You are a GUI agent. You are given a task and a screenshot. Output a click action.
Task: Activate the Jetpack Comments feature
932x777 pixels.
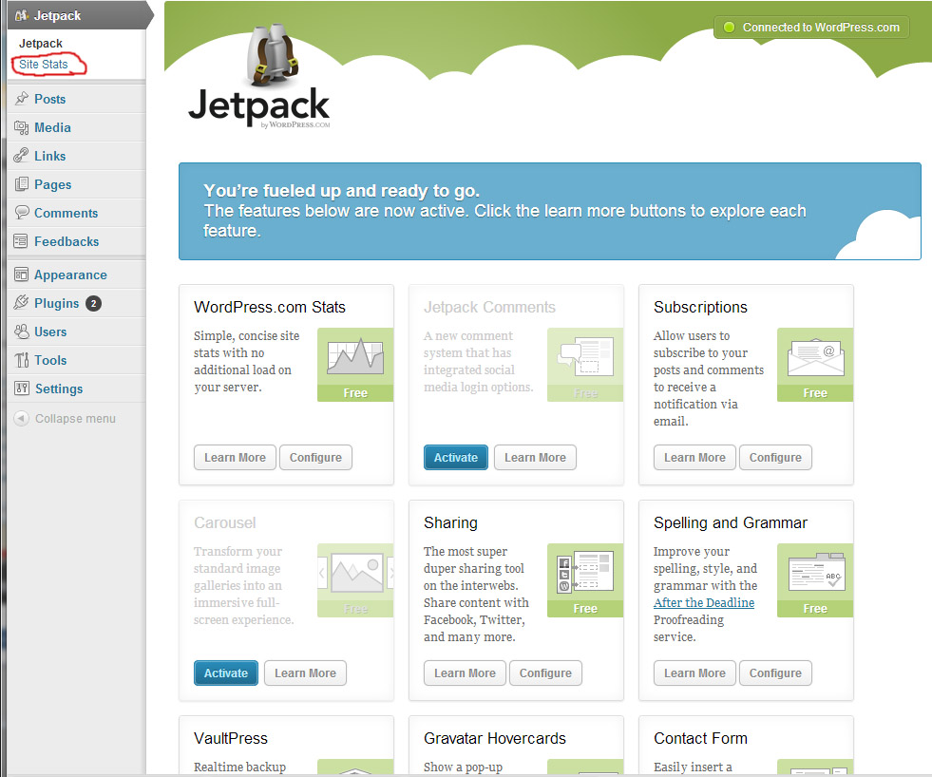coord(456,458)
